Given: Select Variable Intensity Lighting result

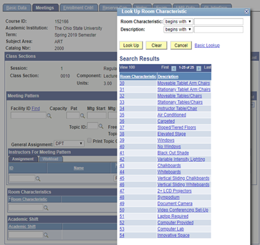Looking at the screenshot, I should [x=181, y=159].
